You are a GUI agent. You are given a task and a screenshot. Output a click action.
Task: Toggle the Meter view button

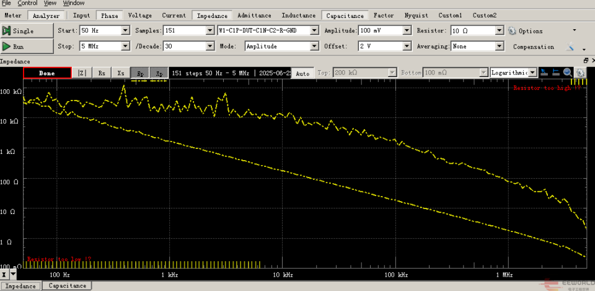[13, 16]
